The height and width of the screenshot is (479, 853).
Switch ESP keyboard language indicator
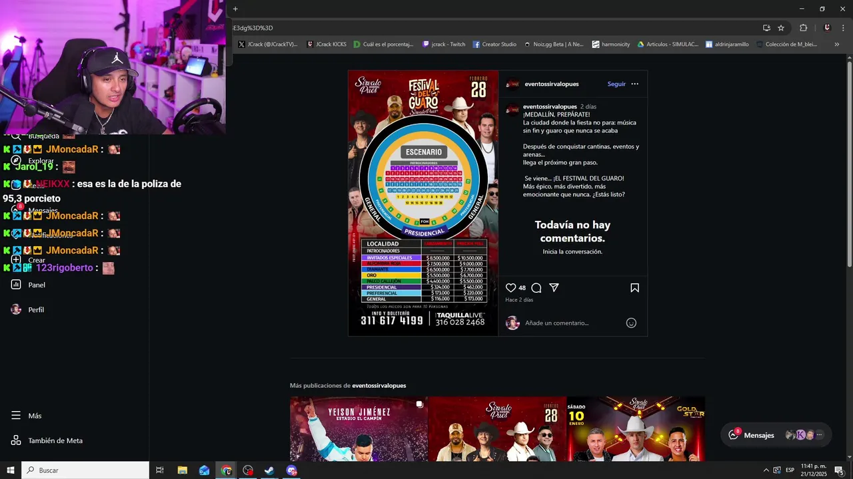pyautogui.click(x=791, y=470)
